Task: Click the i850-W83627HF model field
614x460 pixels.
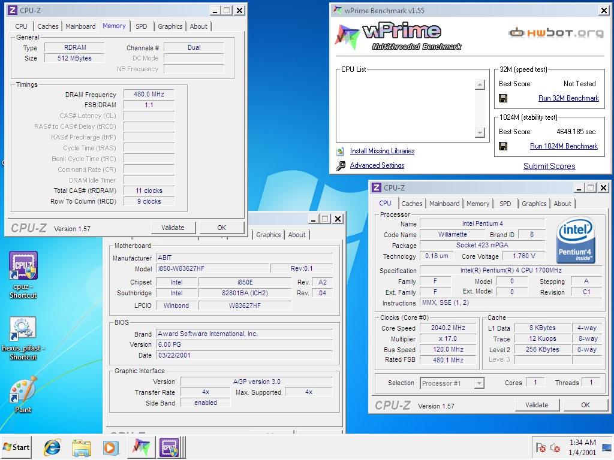Action: point(213,269)
